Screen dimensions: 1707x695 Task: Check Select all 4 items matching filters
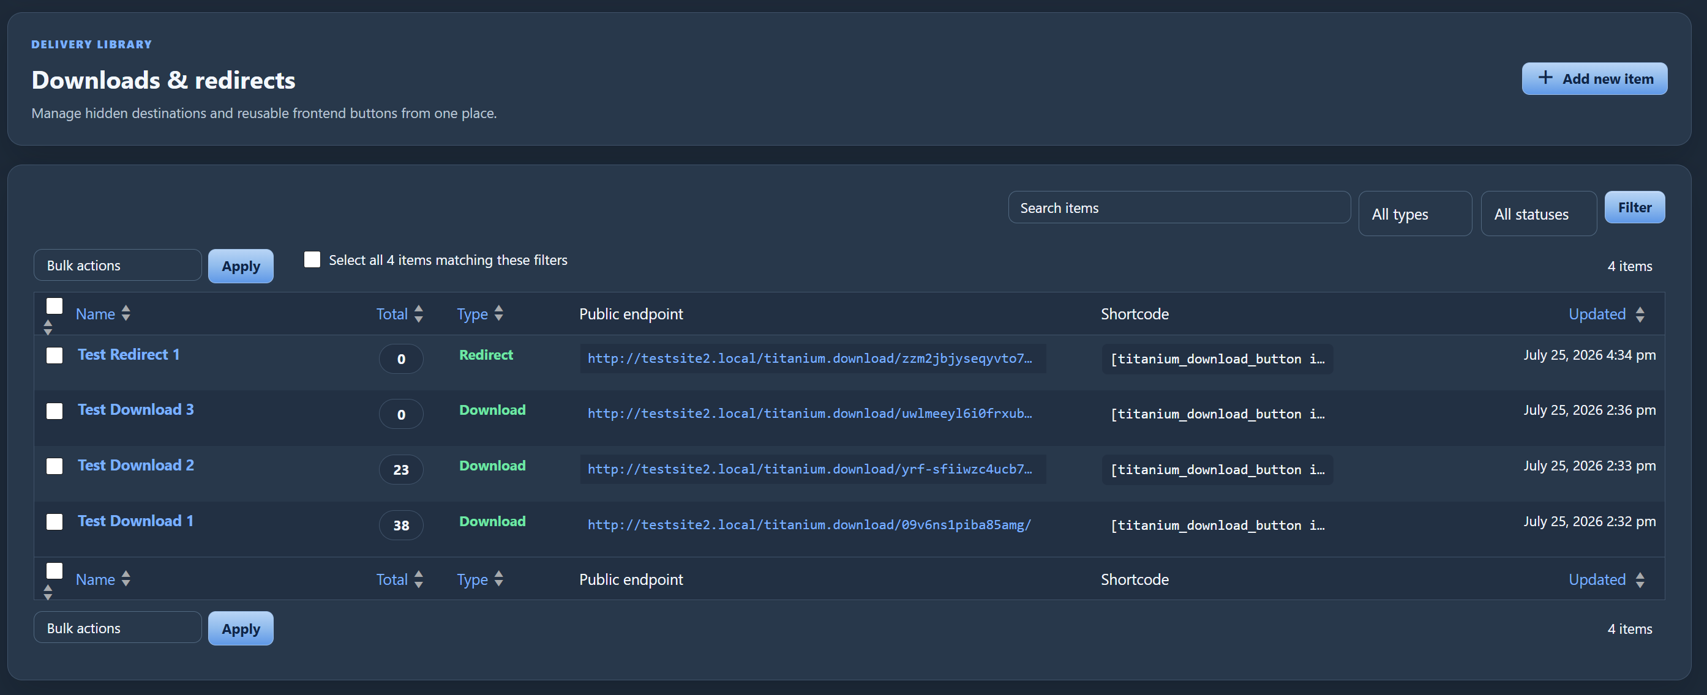pos(312,259)
